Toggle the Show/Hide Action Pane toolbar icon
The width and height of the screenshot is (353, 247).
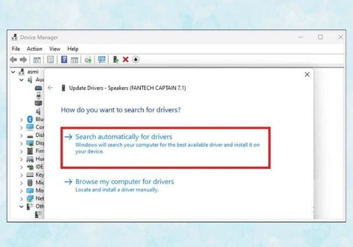tap(74, 60)
